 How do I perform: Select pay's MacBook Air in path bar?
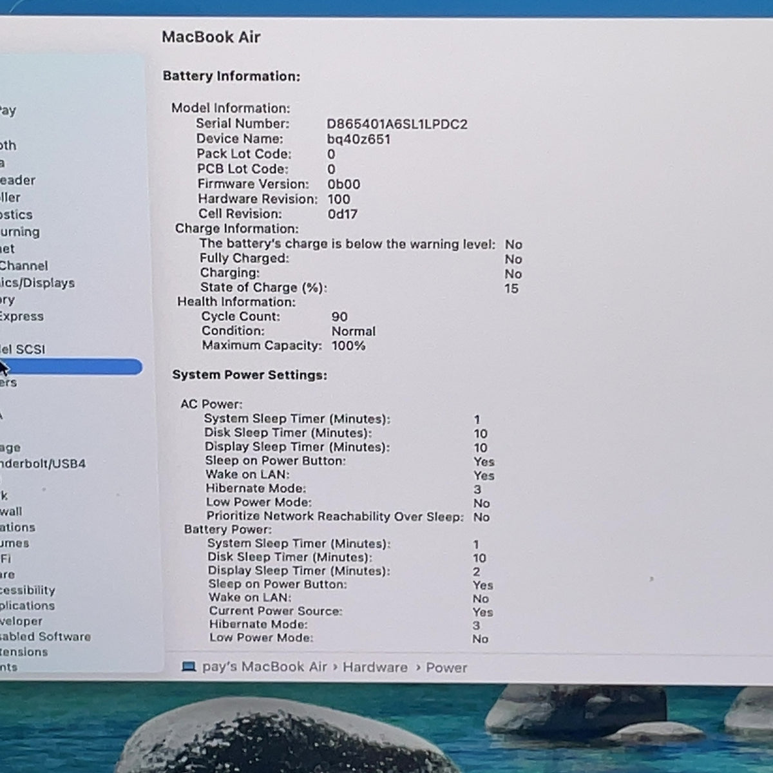265,667
